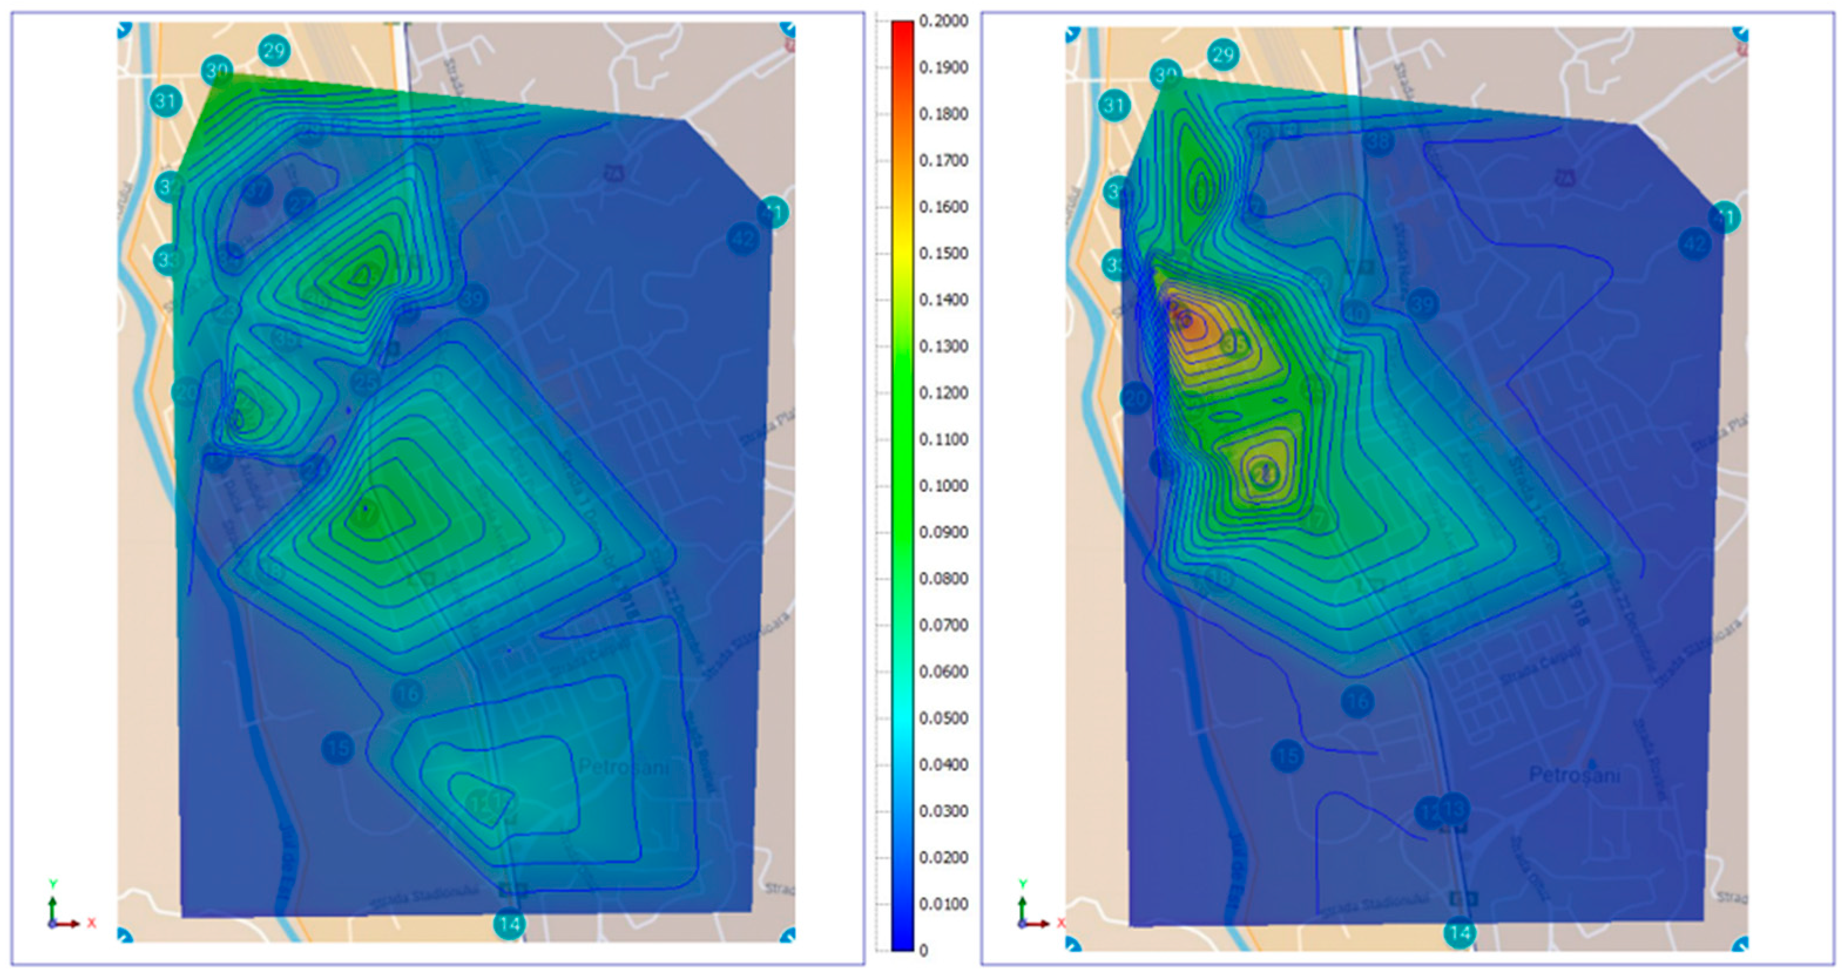Select marker 20 in right map

click(1136, 398)
